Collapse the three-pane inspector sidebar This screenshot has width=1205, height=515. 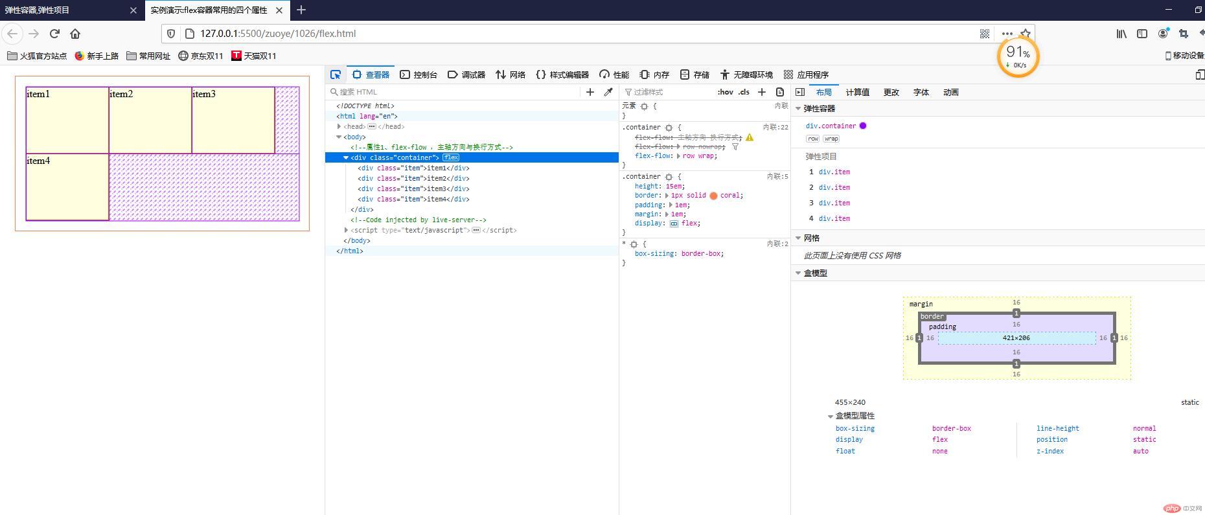point(800,92)
